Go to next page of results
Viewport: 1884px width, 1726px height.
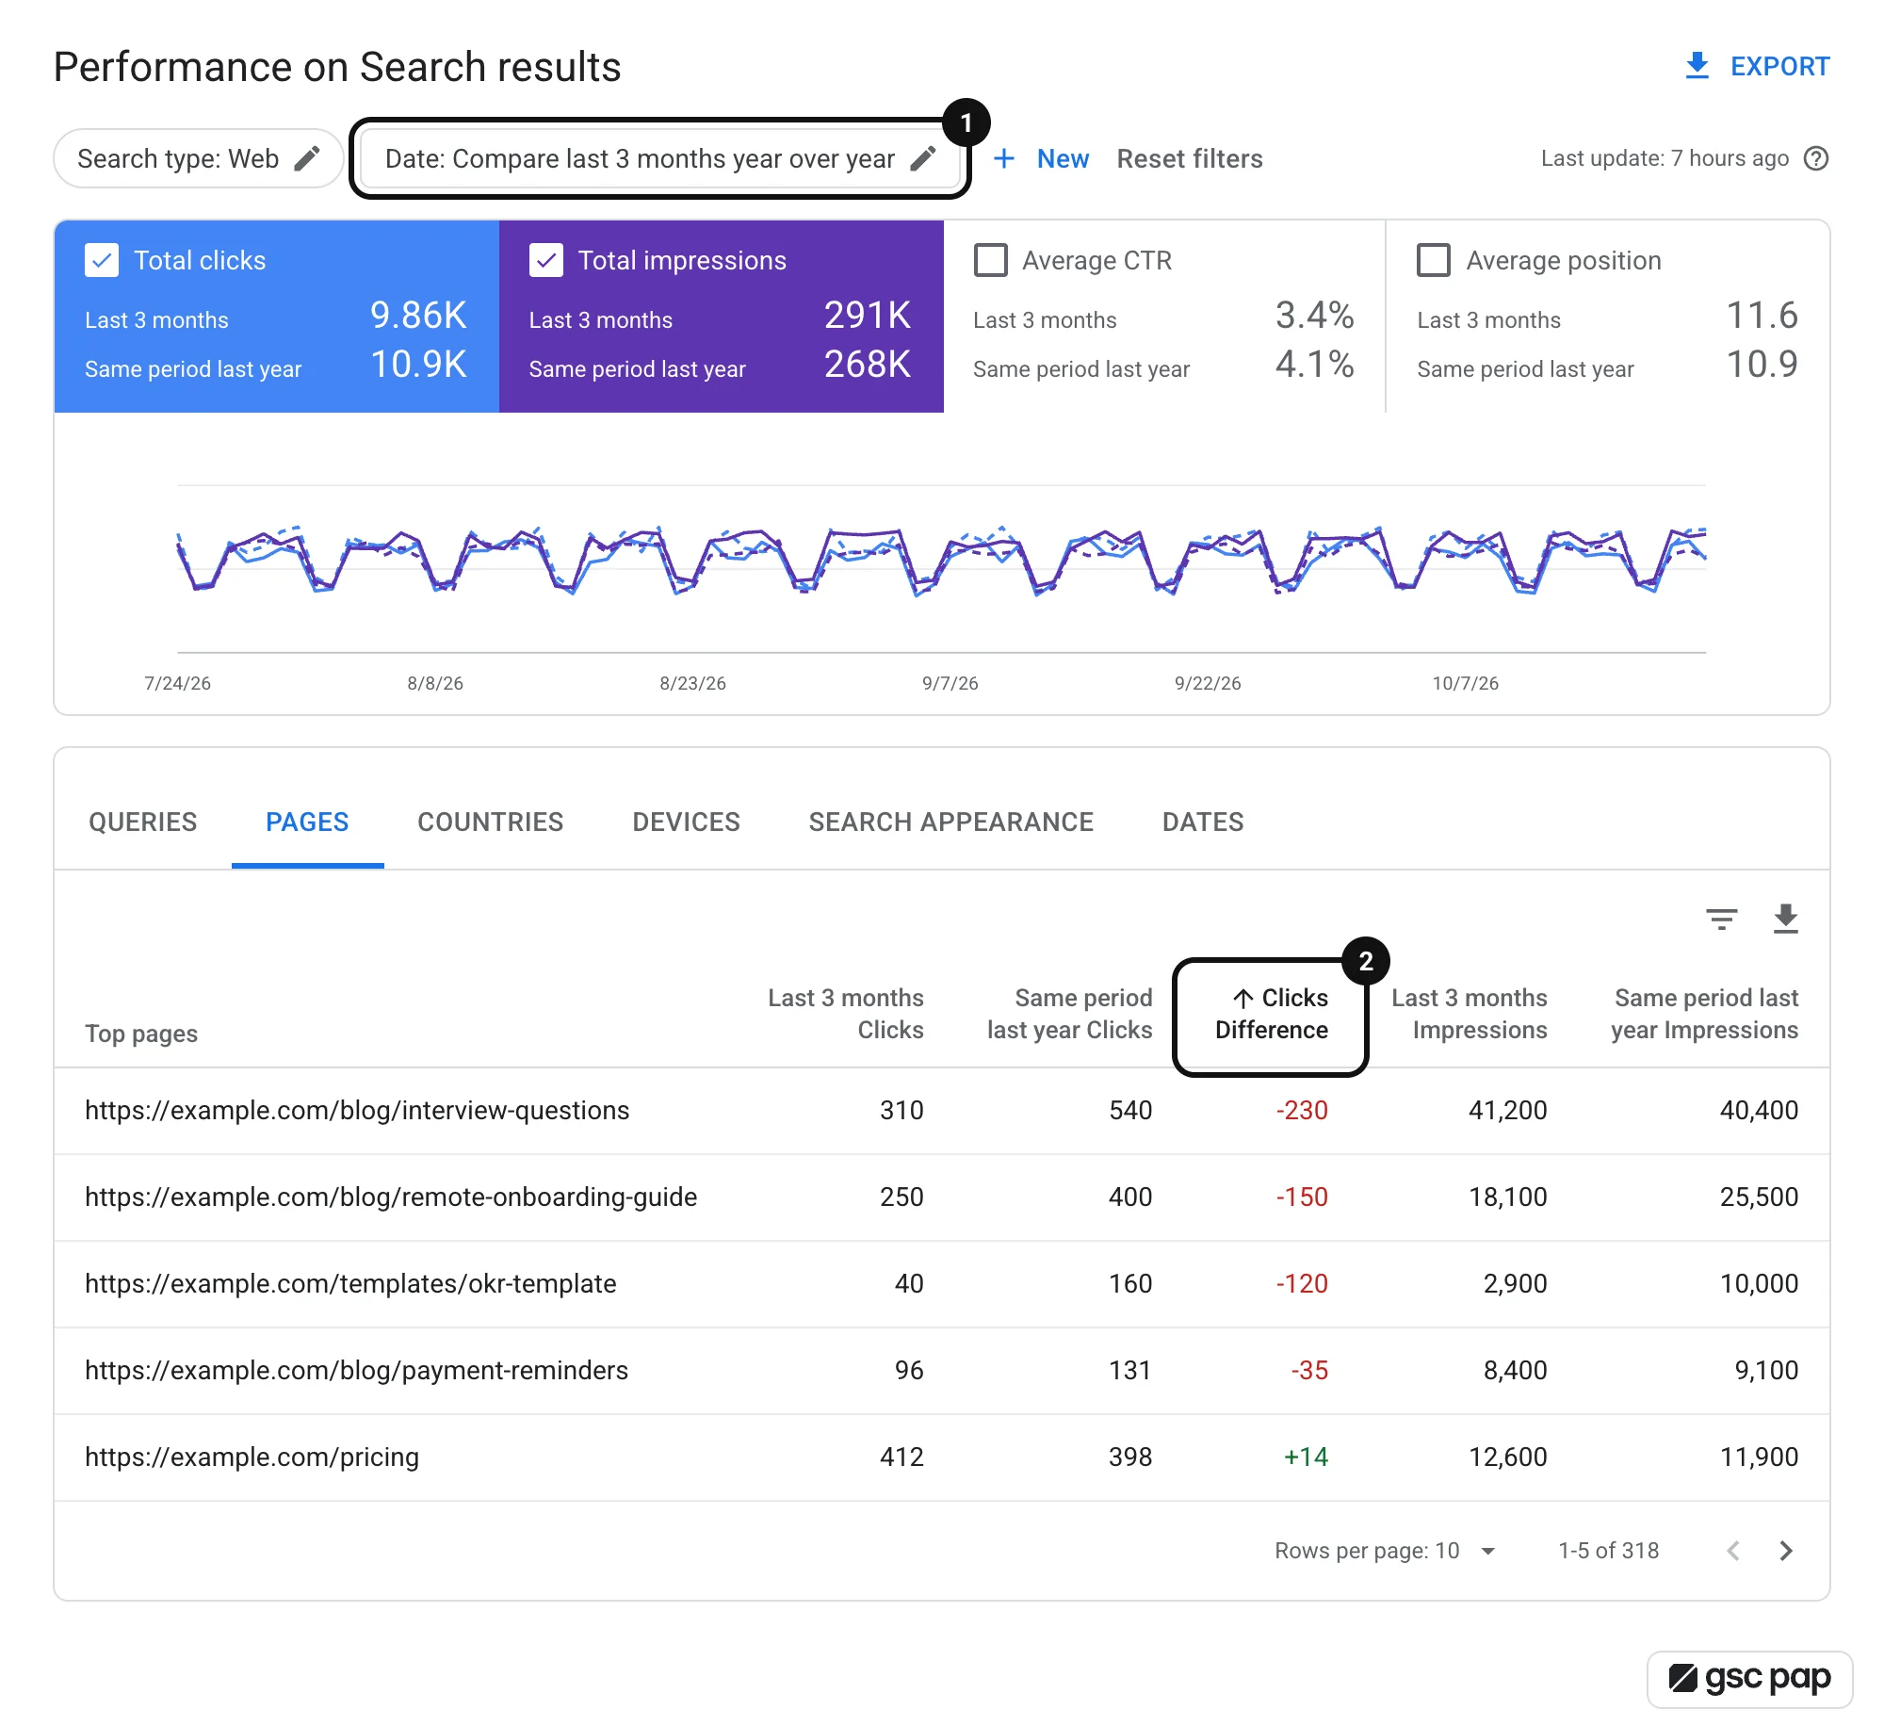point(1785,1551)
